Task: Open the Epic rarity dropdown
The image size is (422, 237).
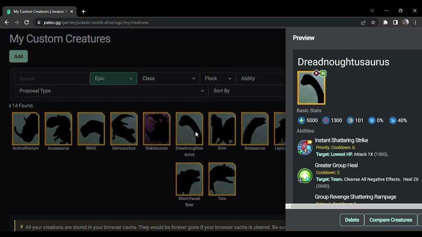Action: [x=113, y=78]
